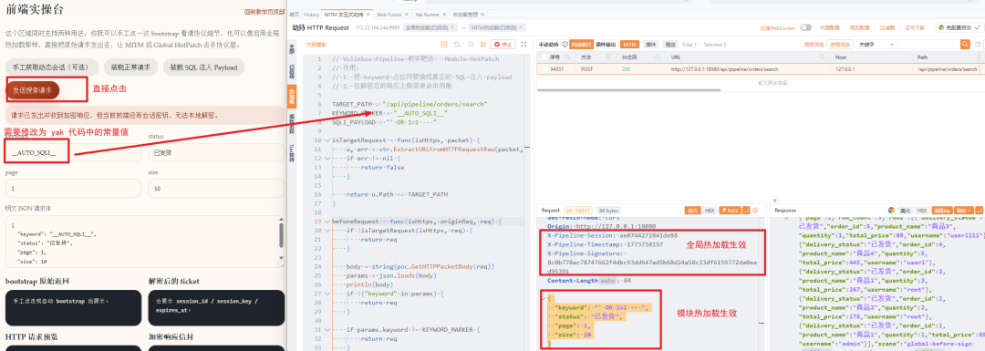Click the status input showing 已发货
The image size is (985, 351).
(215, 152)
